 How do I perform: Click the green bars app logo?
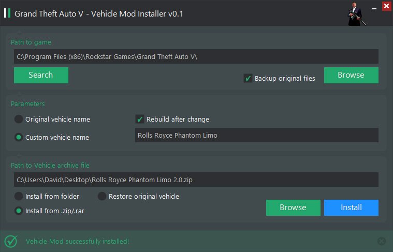7,13
